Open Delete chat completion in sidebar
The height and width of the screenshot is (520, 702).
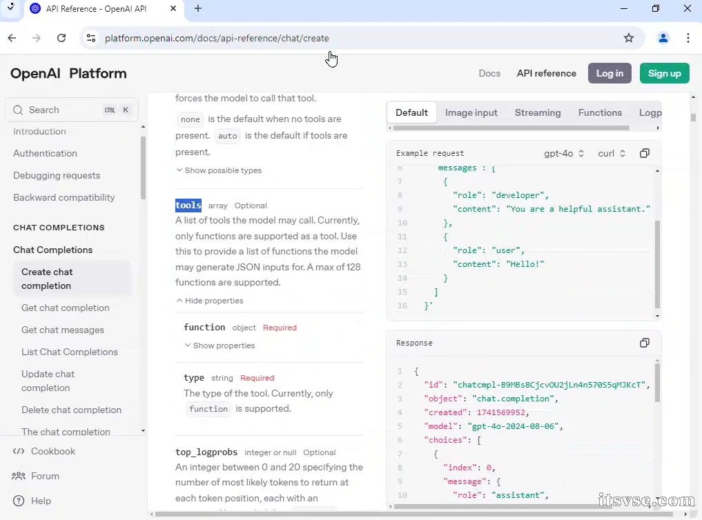(x=71, y=410)
